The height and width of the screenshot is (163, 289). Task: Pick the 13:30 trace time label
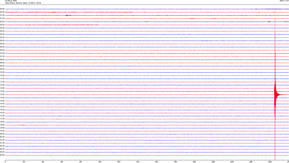click(x=2, y=94)
